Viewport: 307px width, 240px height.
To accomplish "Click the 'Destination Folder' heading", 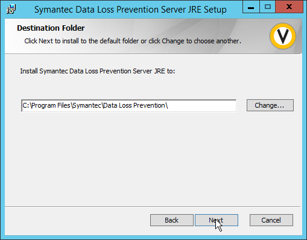I will point(51,28).
